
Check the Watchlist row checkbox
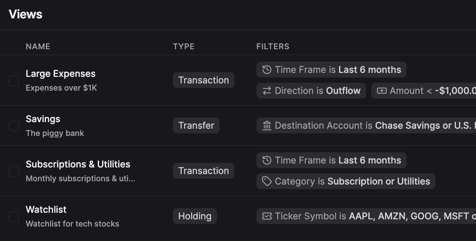pyautogui.click(x=14, y=216)
